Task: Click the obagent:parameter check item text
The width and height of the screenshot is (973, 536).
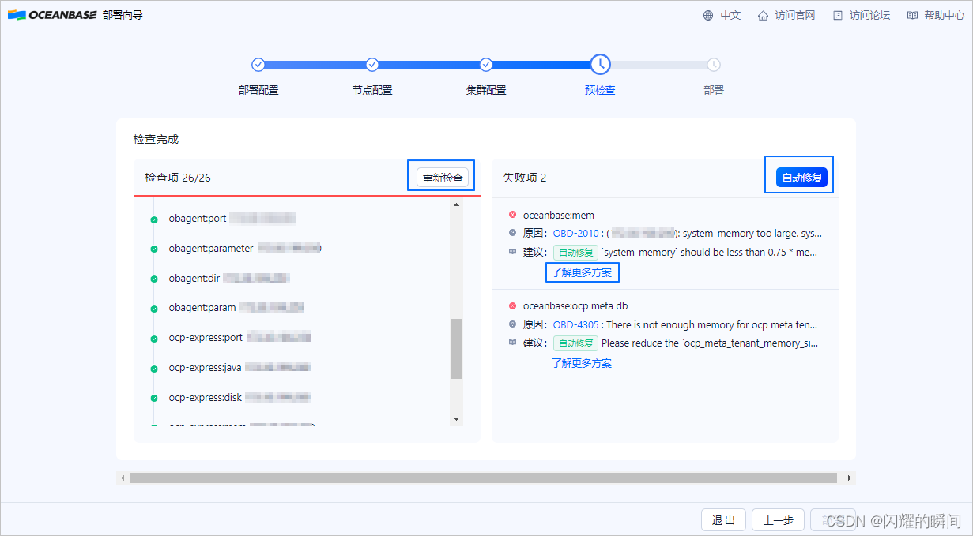Action: [211, 249]
